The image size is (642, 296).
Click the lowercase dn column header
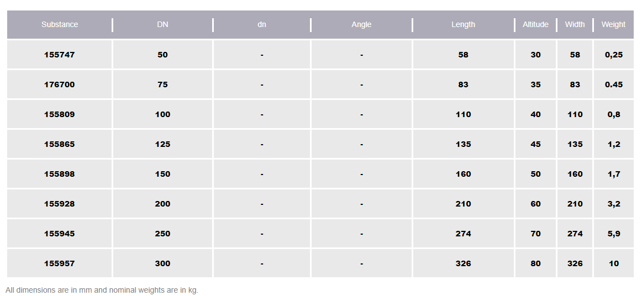pyautogui.click(x=262, y=24)
